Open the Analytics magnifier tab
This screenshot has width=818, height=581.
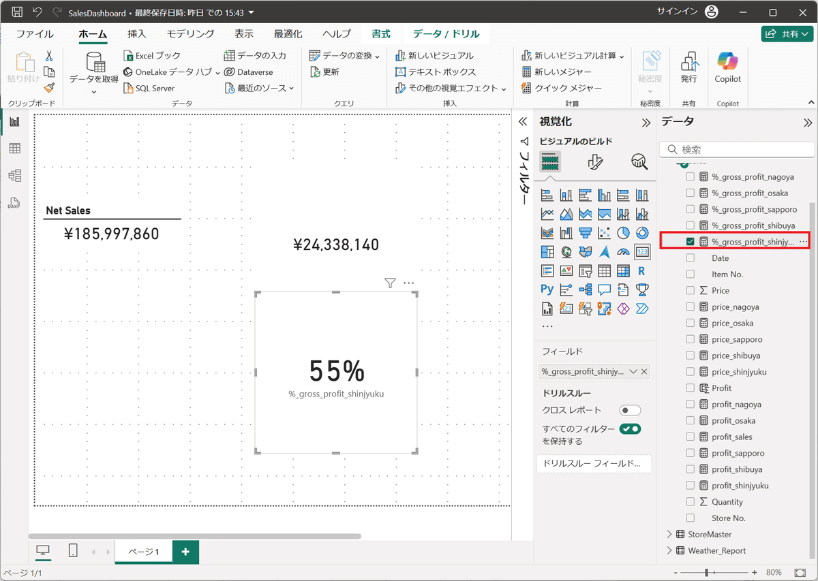click(x=639, y=161)
